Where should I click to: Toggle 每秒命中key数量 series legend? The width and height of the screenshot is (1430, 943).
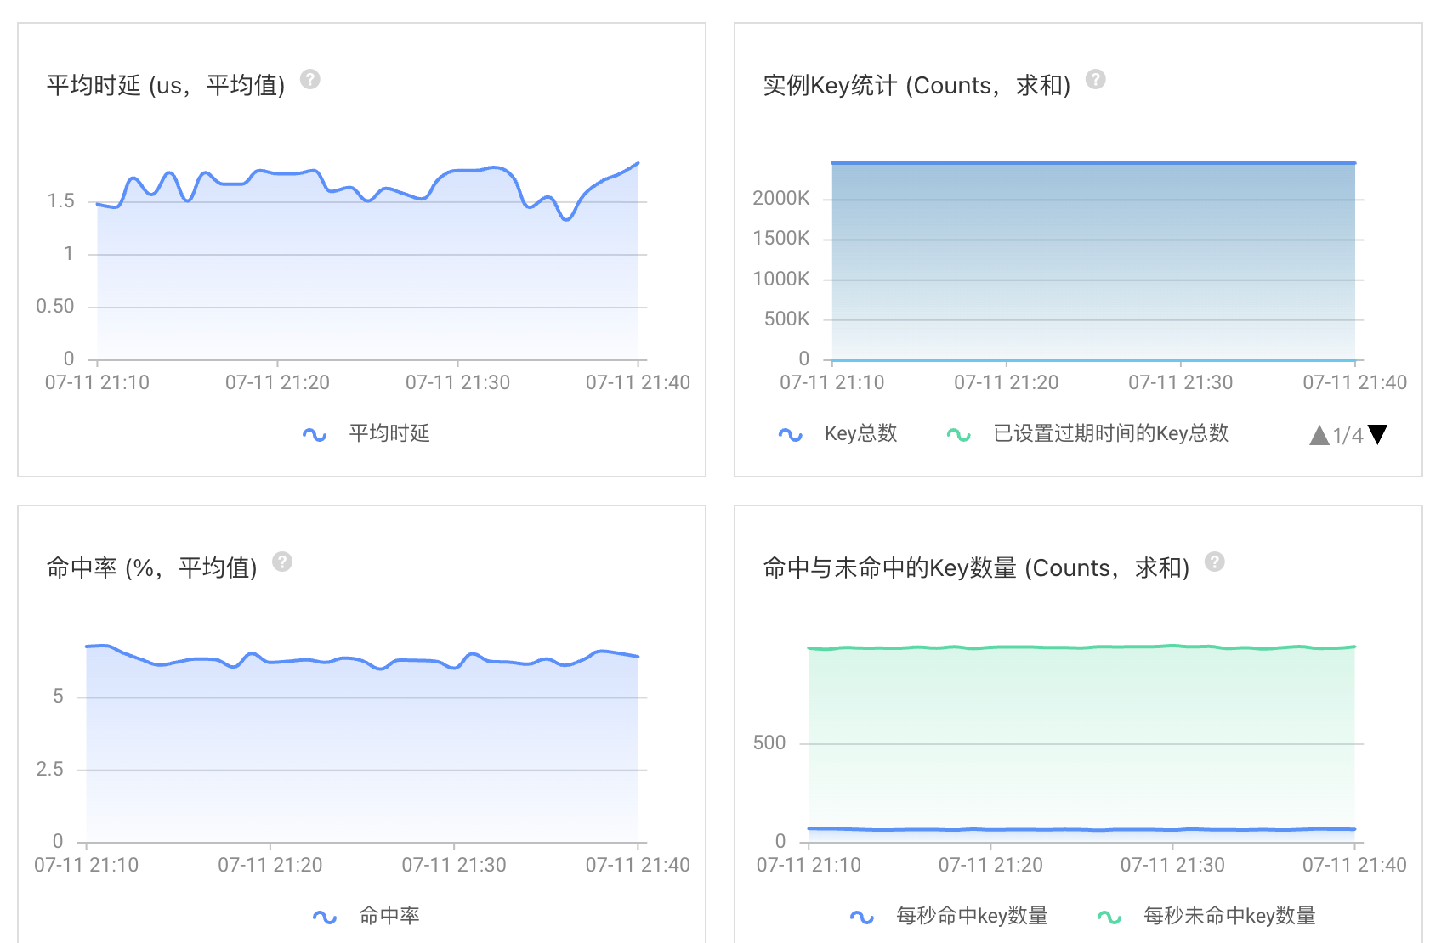tap(949, 916)
